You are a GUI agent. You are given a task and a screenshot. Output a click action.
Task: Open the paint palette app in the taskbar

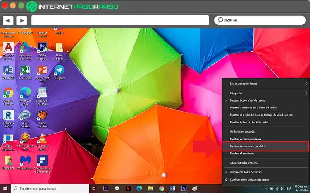point(195,188)
